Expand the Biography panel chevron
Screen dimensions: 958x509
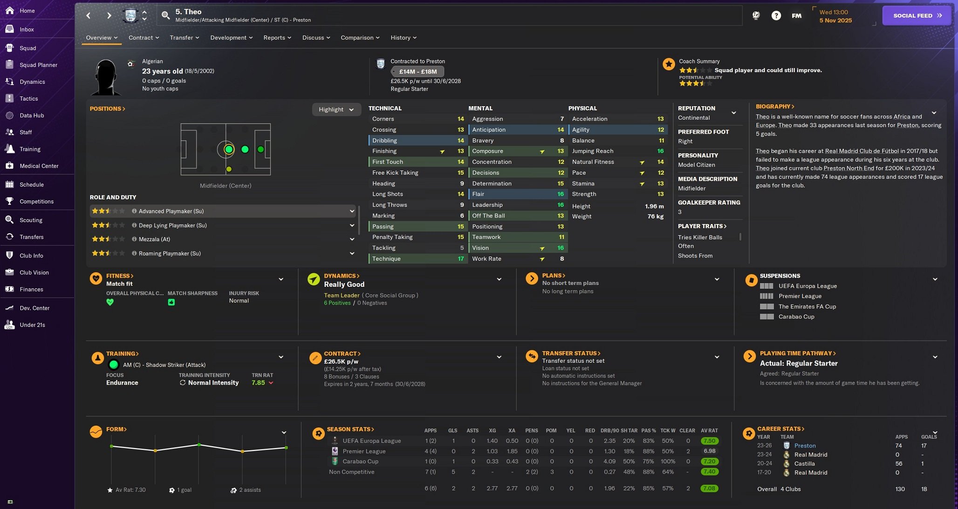tap(934, 113)
